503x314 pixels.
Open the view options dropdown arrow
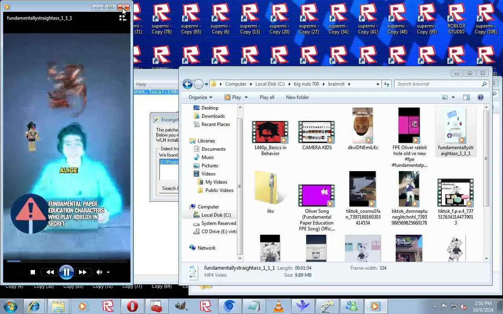[453, 97]
